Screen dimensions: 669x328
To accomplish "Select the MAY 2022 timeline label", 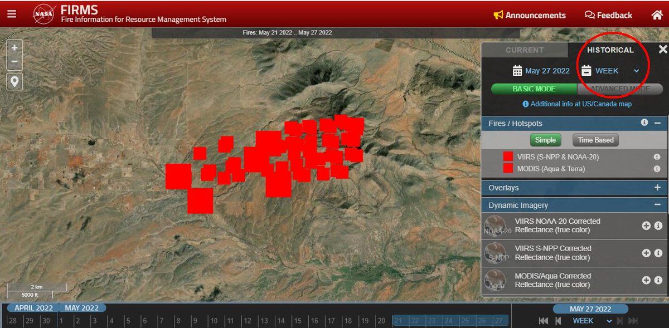I will coord(81,308).
